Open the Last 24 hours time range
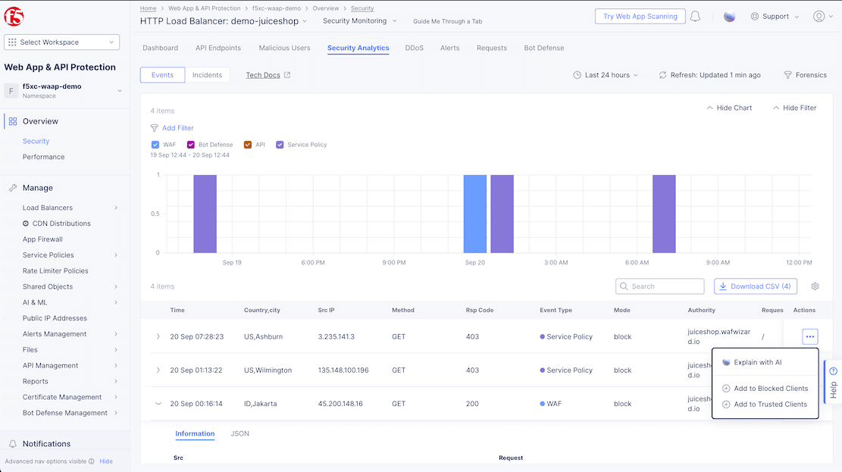The image size is (842, 472). 606,75
